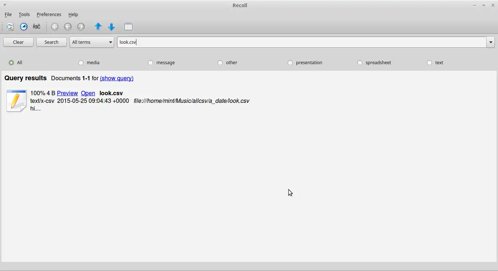The height and width of the screenshot is (271, 498).
Task: Click the text/x-csv mime type label
Action: [x=42, y=101]
